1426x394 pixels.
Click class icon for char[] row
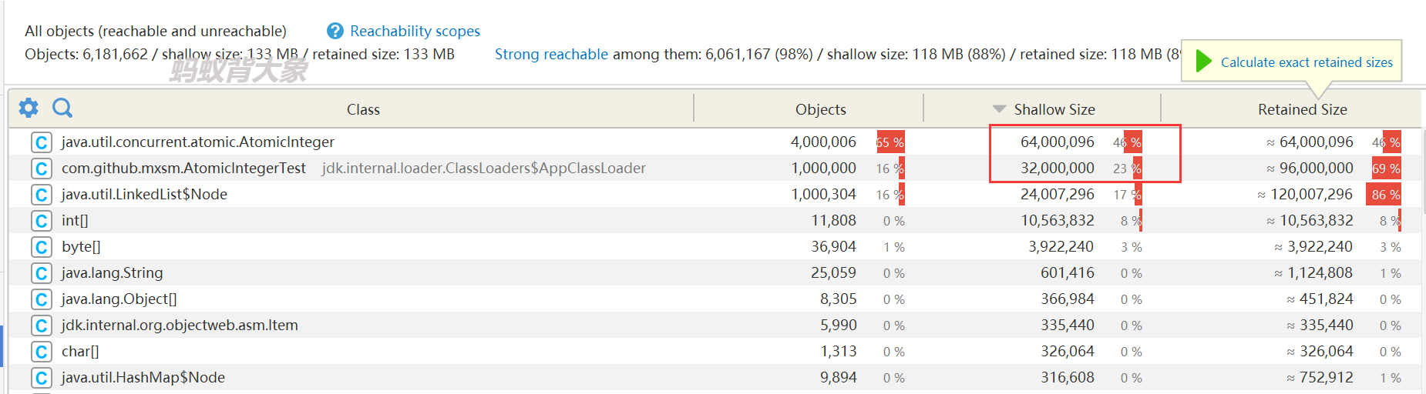[x=42, y=352]
